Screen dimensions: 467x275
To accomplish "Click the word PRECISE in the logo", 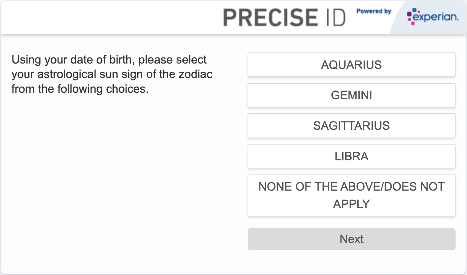I will coord(270,17).
